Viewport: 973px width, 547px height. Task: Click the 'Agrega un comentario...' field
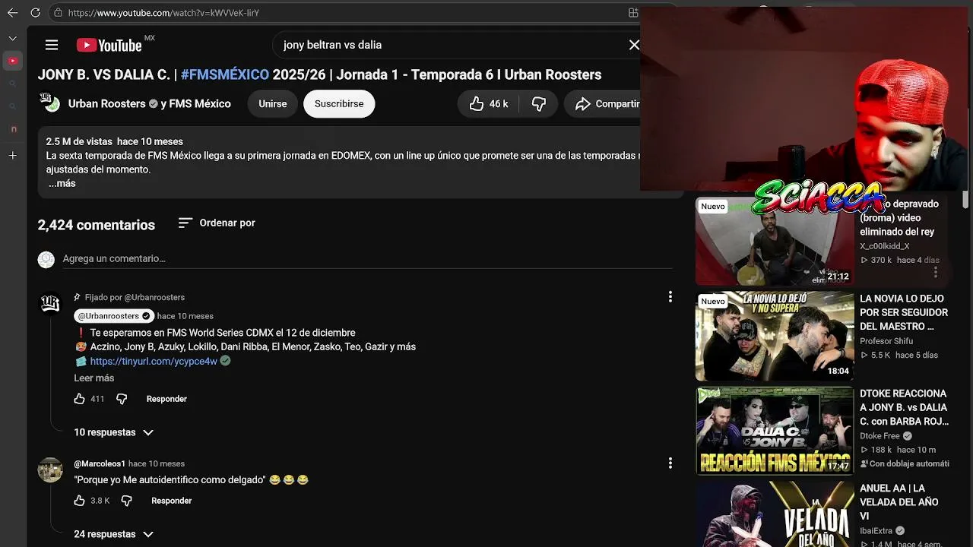click(368, 259)
